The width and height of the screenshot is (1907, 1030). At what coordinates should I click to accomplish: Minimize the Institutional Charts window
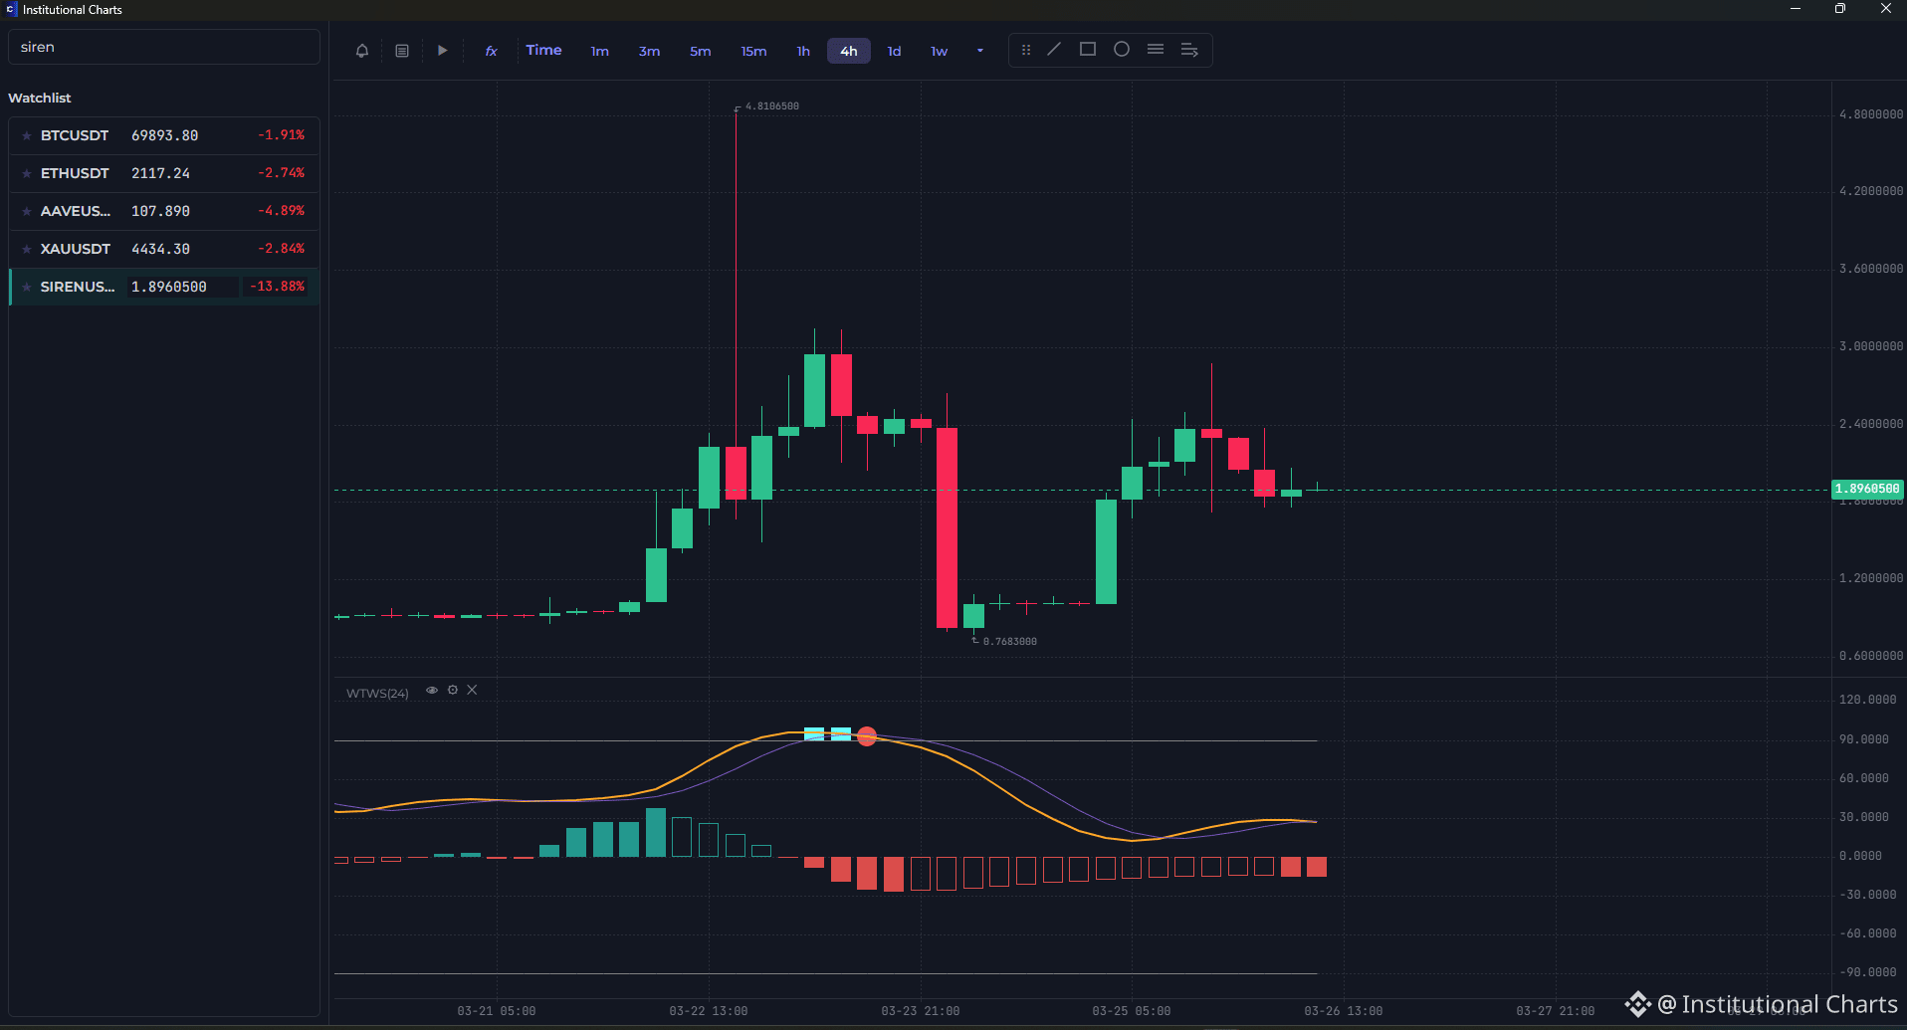tap(1796, 9)
